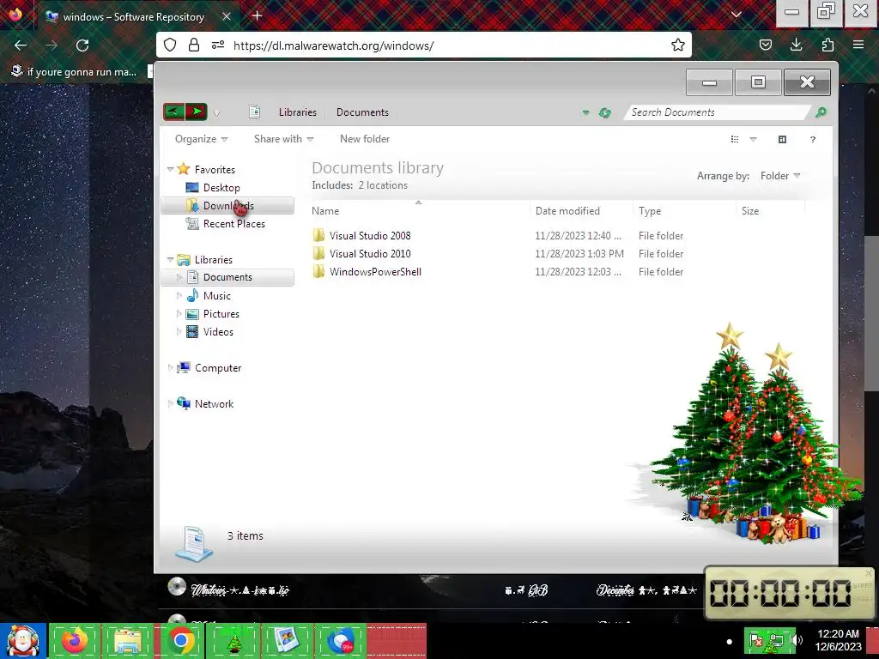This screenshot has width=879, height=659.
Task: Click the Explorer forward navigation arrow
Action: [x=197, y=112]
